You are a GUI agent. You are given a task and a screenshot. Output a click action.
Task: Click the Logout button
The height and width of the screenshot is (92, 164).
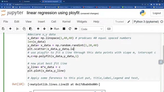(x=157, y=13)
